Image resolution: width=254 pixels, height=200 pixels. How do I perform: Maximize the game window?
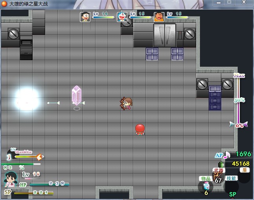pyautogui.click(x=229, y=2)
